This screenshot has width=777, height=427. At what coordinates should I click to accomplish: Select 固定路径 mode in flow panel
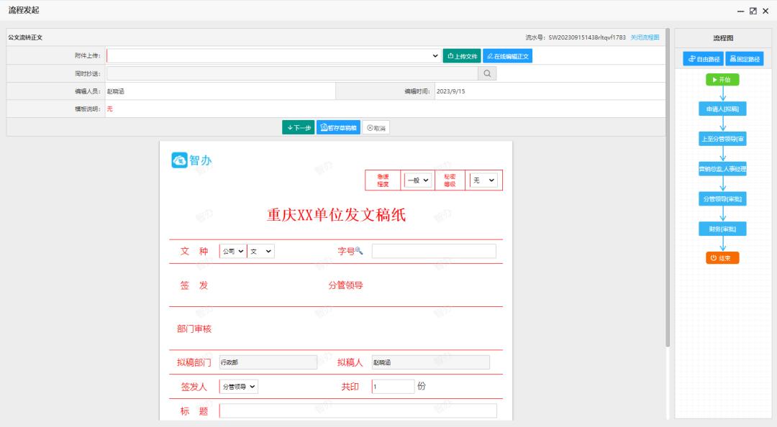[744, 59]
